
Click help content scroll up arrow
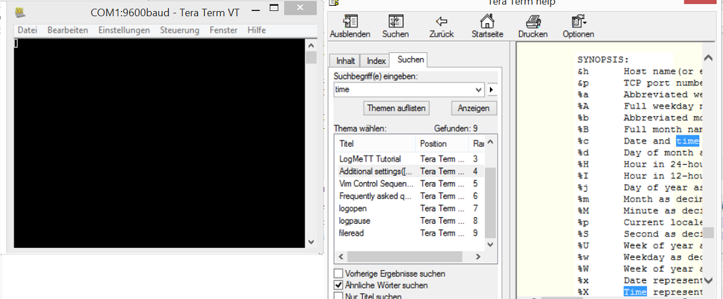click(x=708, y=57)
